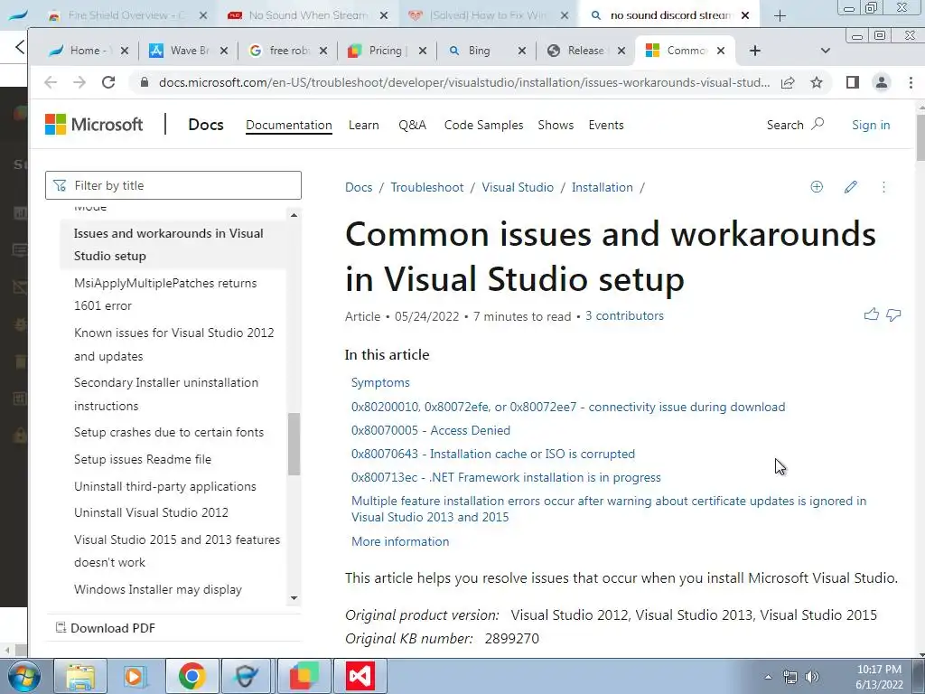This screenshot has height=694, width=925.
Task: Open Chrome profile avatar
Action: point(882,82)
